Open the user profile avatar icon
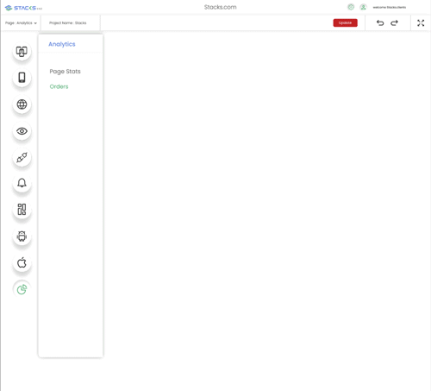This screenshot has height=391, width=431. coord(363,7)
